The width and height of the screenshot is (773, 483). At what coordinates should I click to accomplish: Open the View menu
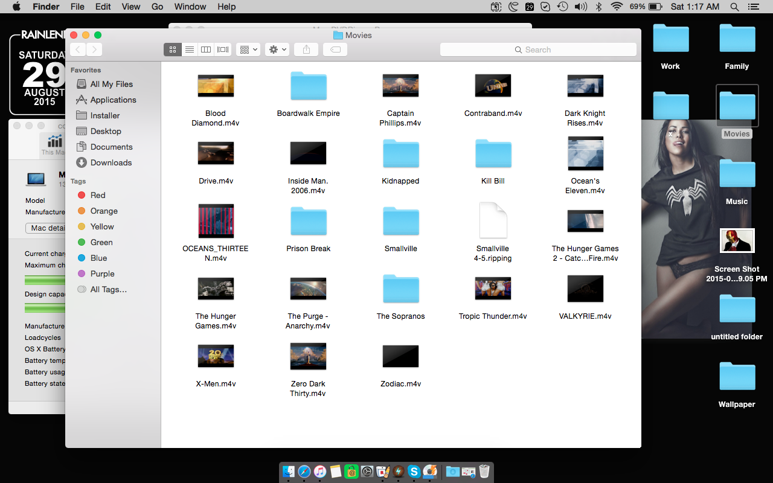click(x=131, y=7)
